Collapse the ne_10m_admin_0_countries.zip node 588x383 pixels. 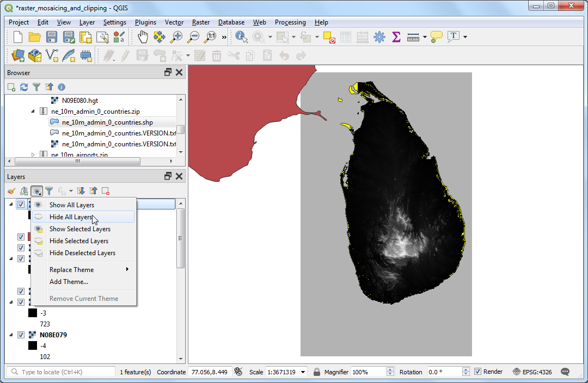(33, 112)
